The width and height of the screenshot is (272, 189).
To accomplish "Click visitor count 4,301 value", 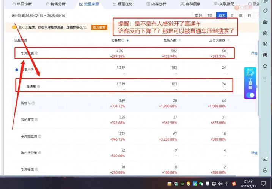I will pos(121,51).
